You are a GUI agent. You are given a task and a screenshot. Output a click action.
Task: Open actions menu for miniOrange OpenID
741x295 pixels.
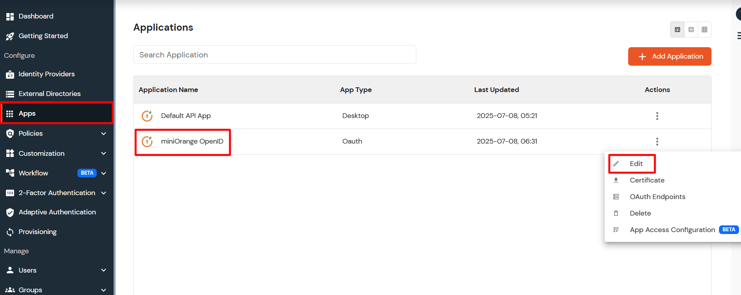click(657, 142)
